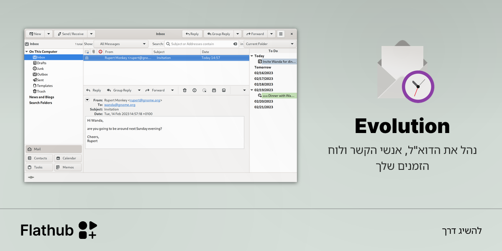Image resolution: width=502 pixels, height=251 pixels.
Task: Sort messages by the Subject column header
Action: [176, 52]
